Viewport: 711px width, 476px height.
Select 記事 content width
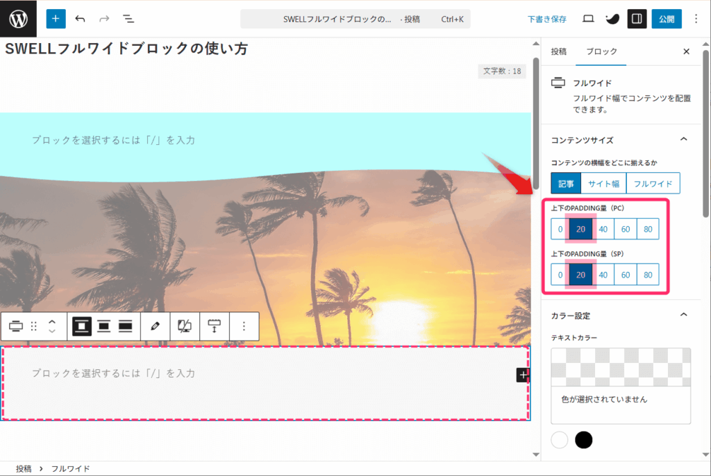566,184
